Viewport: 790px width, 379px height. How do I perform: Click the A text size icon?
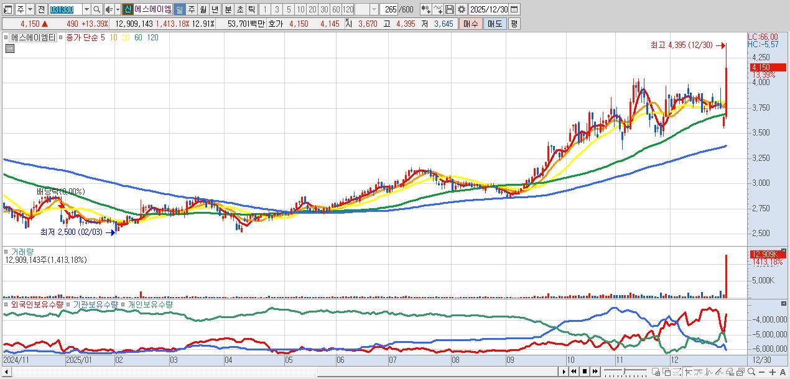[x=783, y=372]
